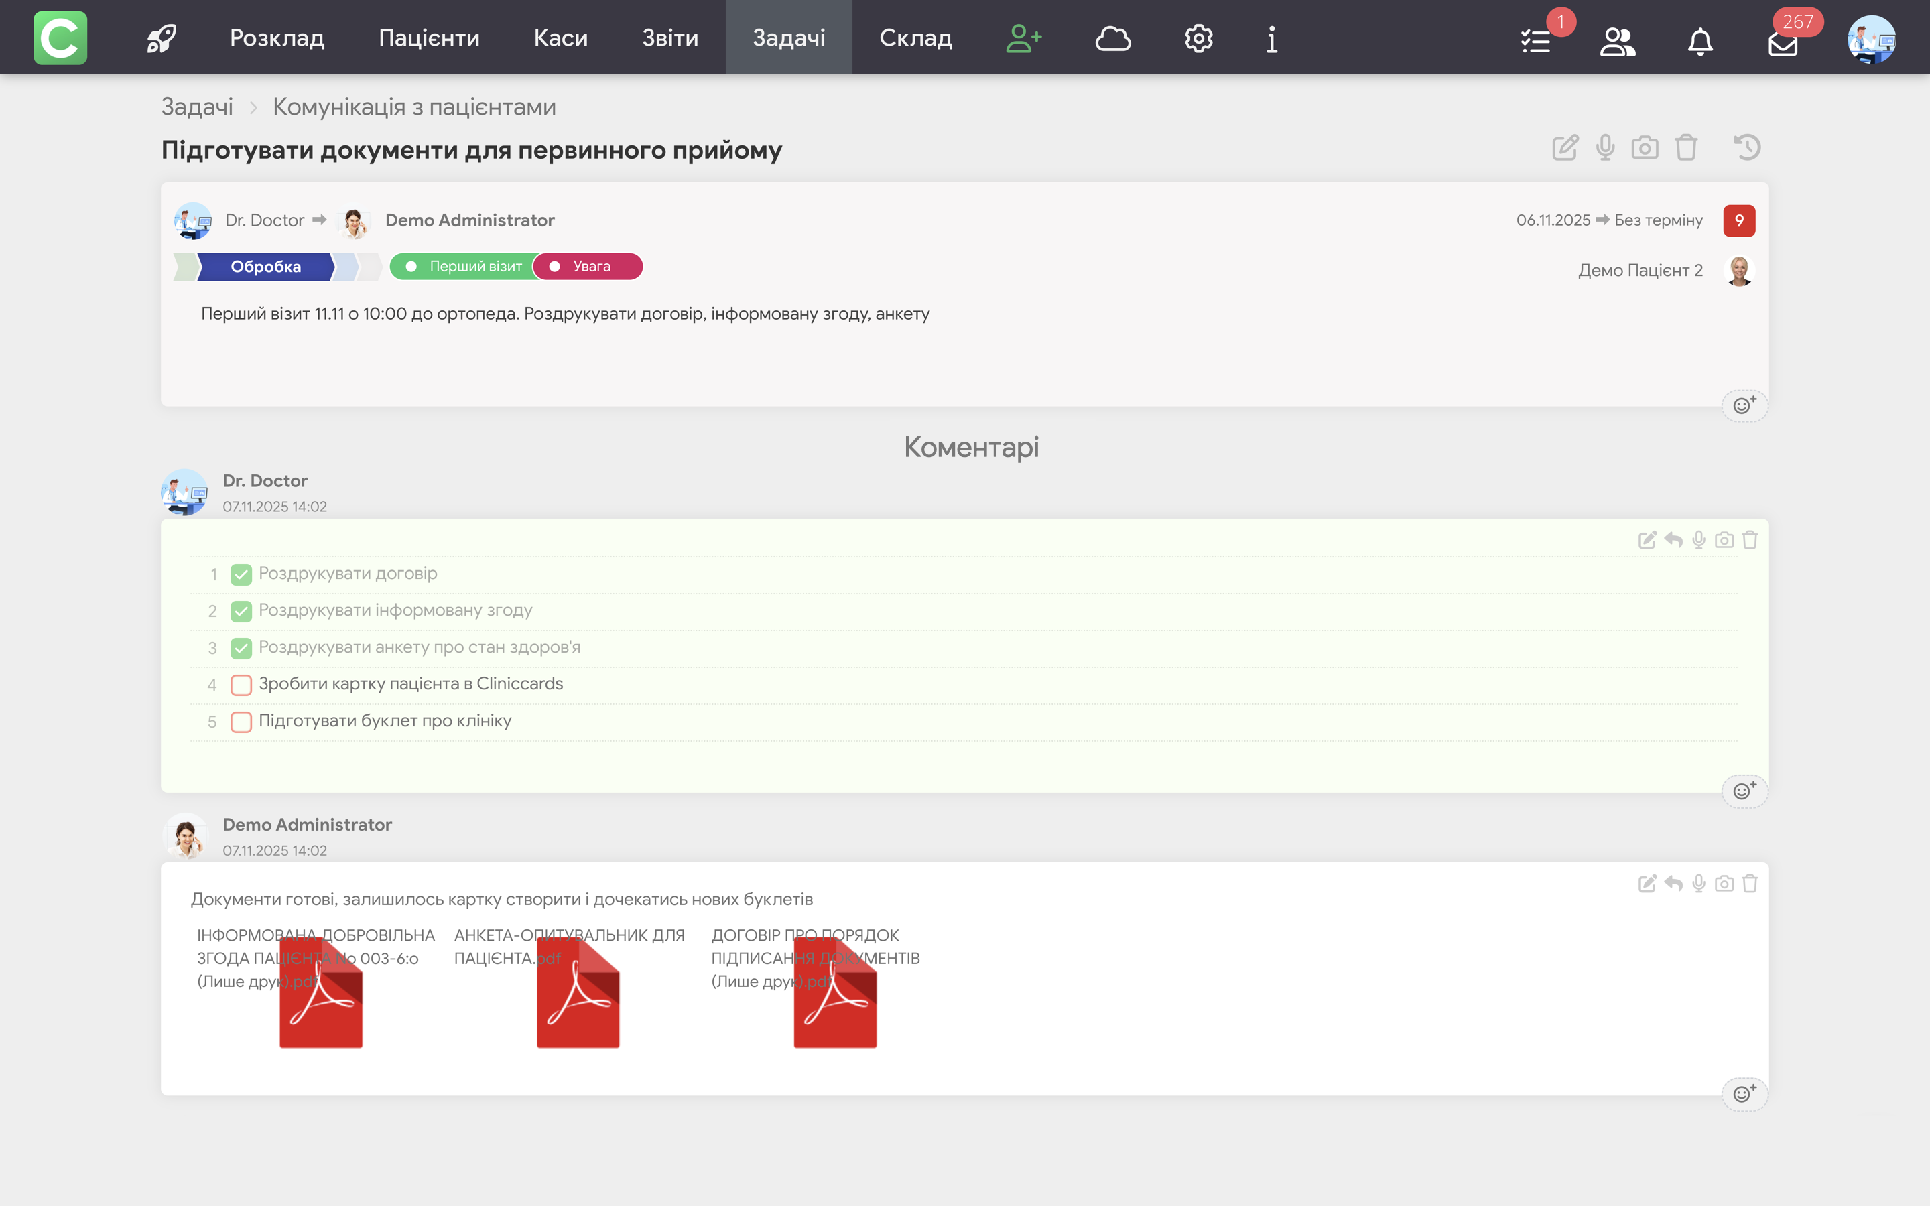Check "Підготувати буклет про клініку" item
This screenshot has height=1206, width=1930.
click(x=241, y=721)
